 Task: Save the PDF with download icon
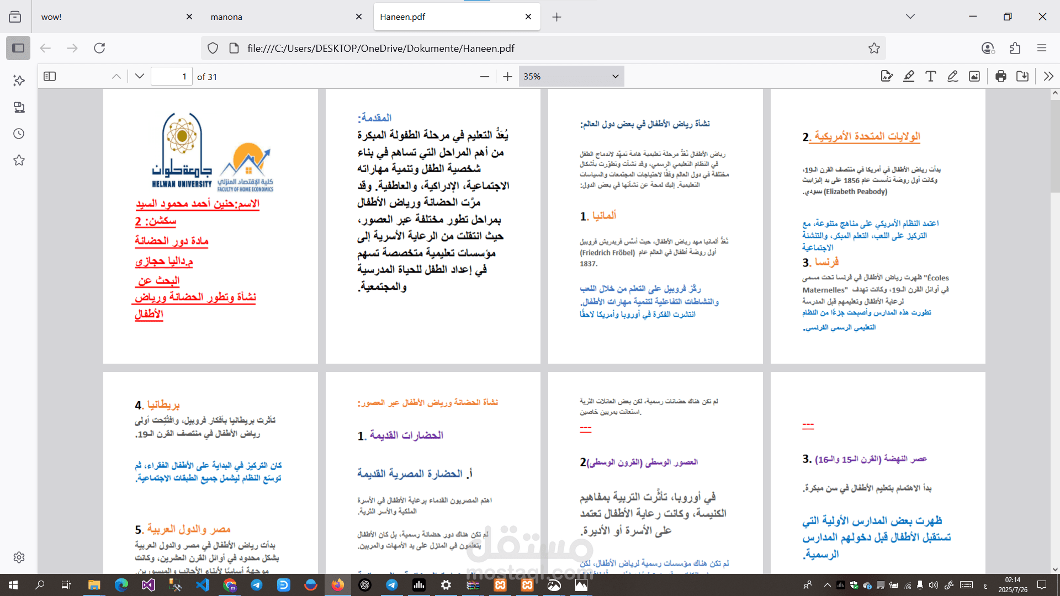[1022, 76]
